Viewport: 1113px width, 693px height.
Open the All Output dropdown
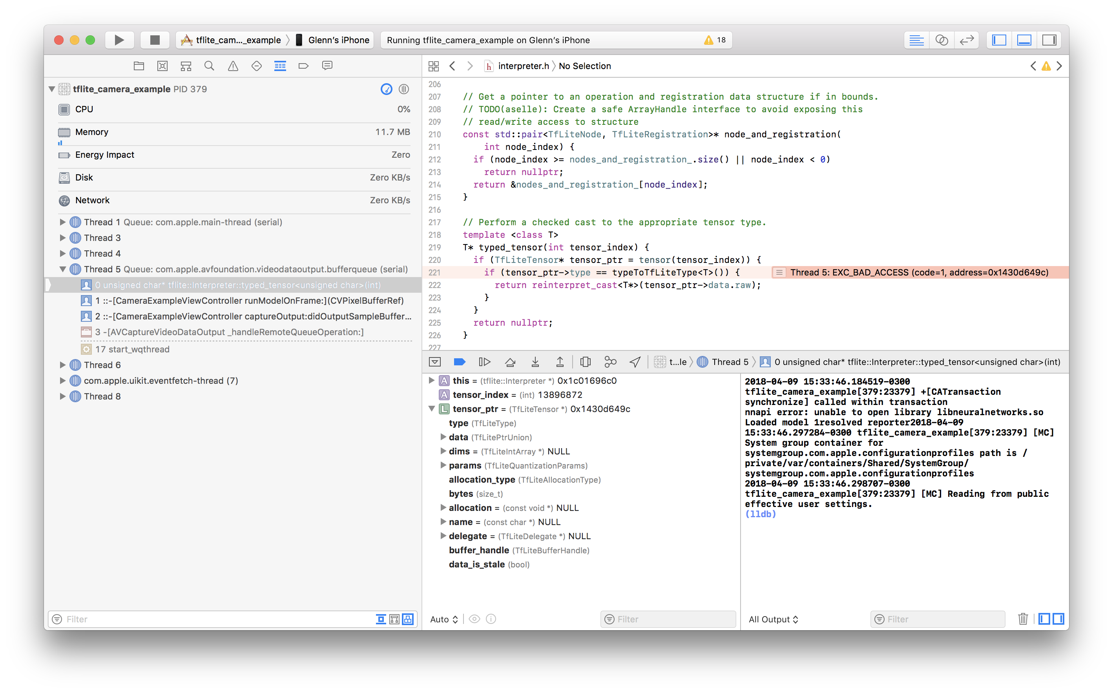773,619
